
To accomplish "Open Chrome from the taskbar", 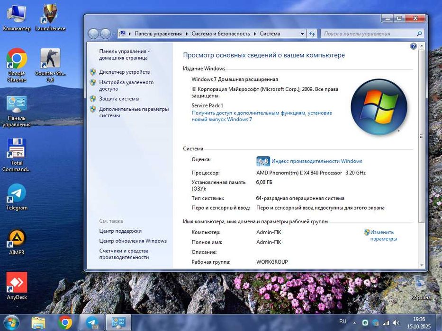I will pyautogui.click(x=65, y=322).
